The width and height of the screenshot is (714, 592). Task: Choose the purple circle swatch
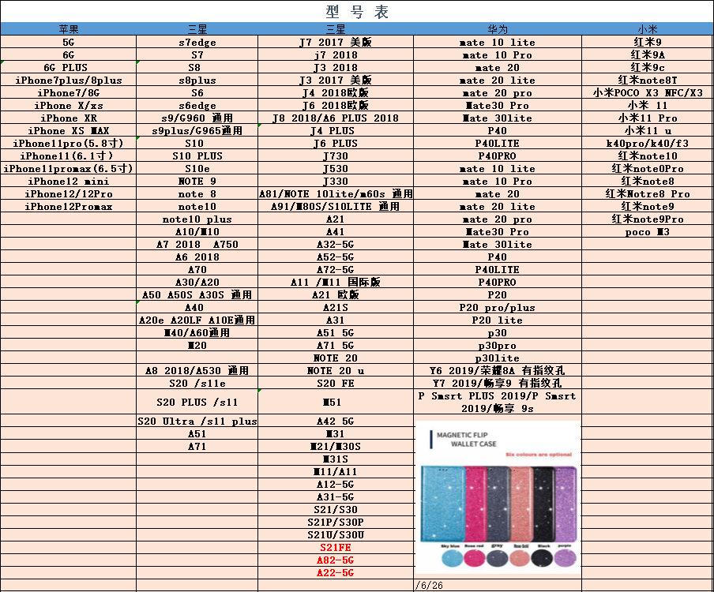(x=564, y=557)
